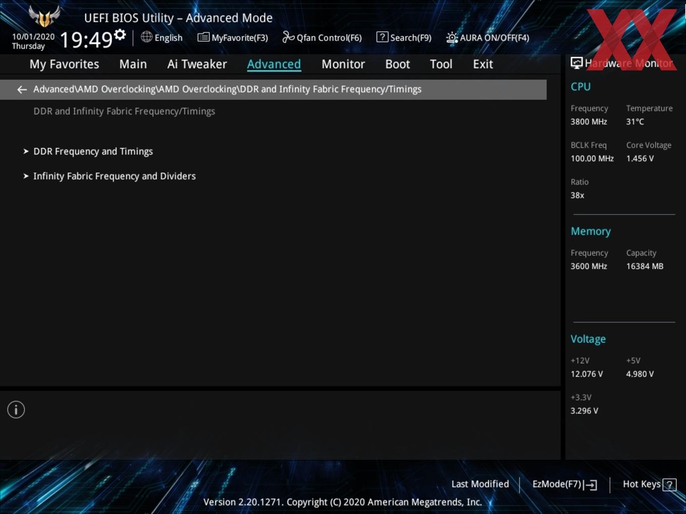The height and width of the screenshot is (514, 686).
Task: Click the back arrow in breadcrumb bar
Action: pyautogui.click(x=22, y=90)
